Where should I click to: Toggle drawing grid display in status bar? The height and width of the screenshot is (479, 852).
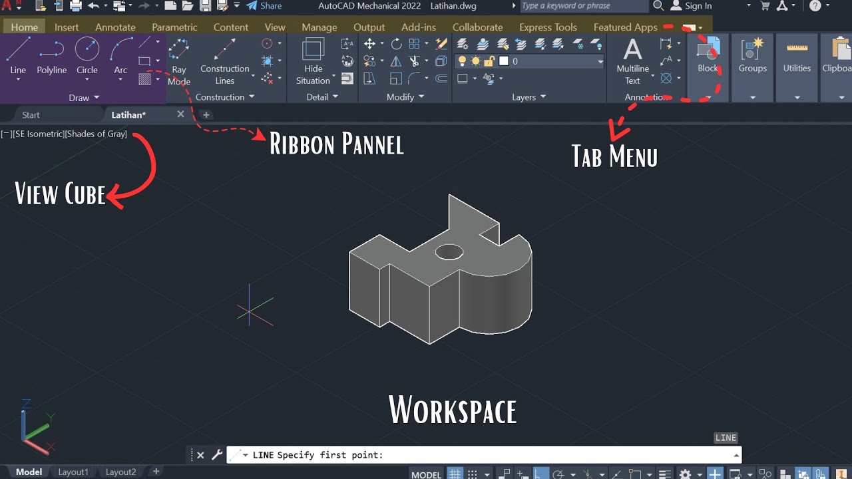(455, 474)
